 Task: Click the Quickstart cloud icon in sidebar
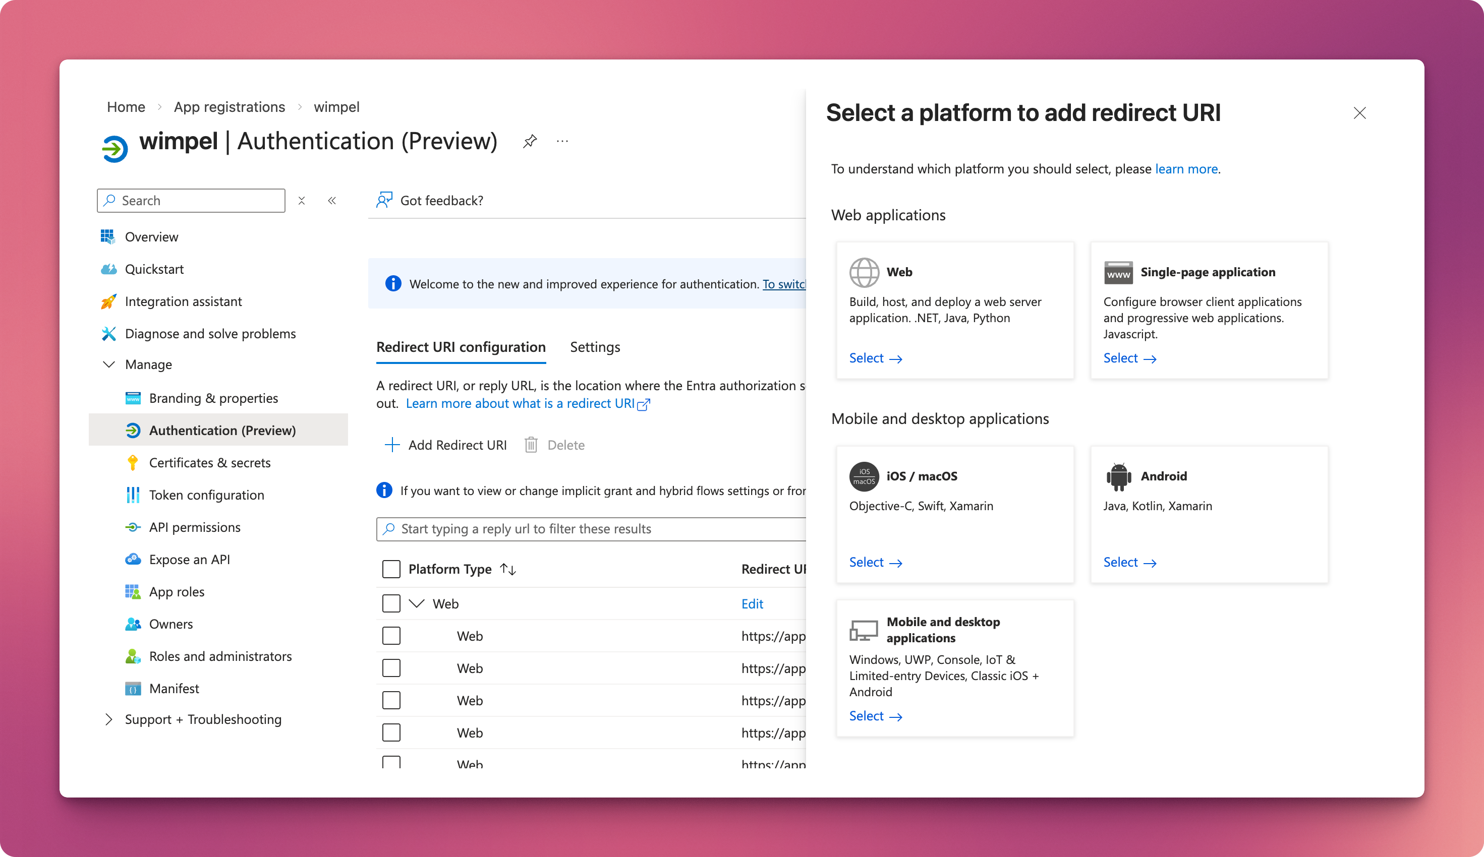coord(109,269)
